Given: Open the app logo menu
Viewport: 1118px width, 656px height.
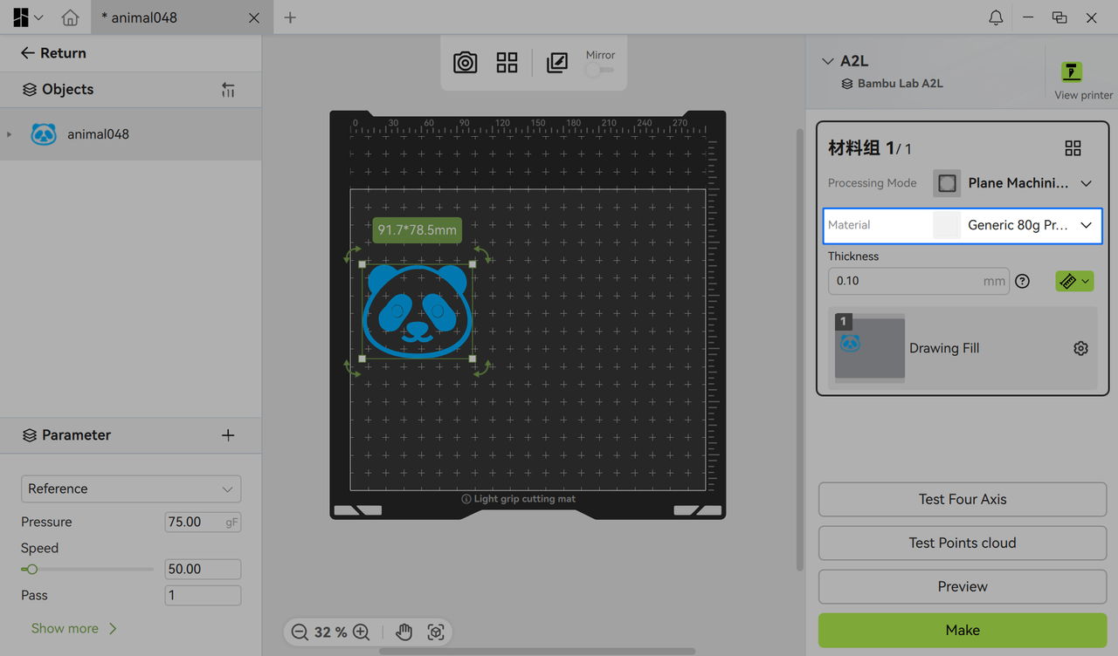Looking at the screenshot, I should tap(21, 17).
